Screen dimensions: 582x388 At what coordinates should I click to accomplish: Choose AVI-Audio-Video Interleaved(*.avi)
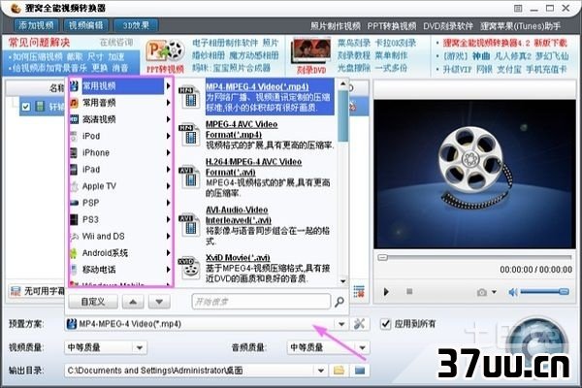point(270,225)
